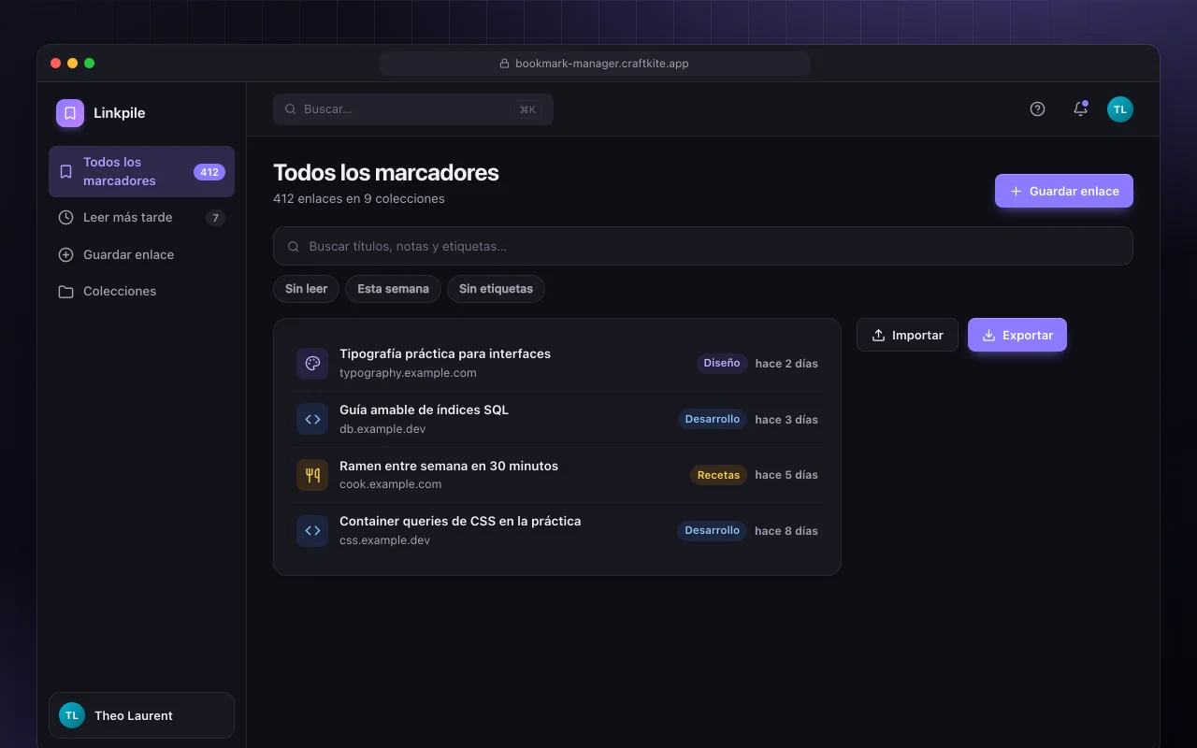The height and width of the screenshot is (748, 1197).
Task: Click the Recetas tag
Action: [x=718, y=475]
